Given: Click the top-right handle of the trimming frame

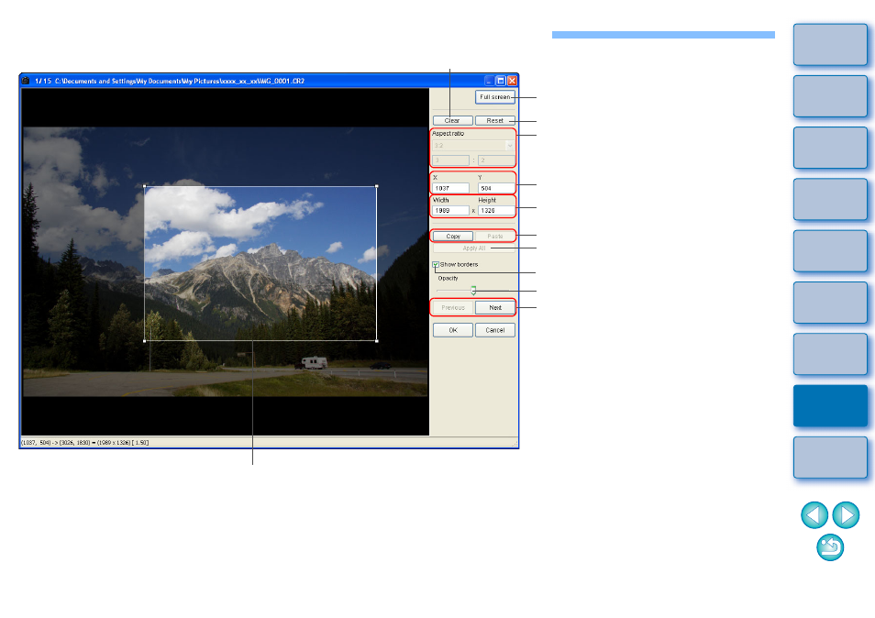Looking at the screenshot, I should pyautogui.click(x=377, y=186).
